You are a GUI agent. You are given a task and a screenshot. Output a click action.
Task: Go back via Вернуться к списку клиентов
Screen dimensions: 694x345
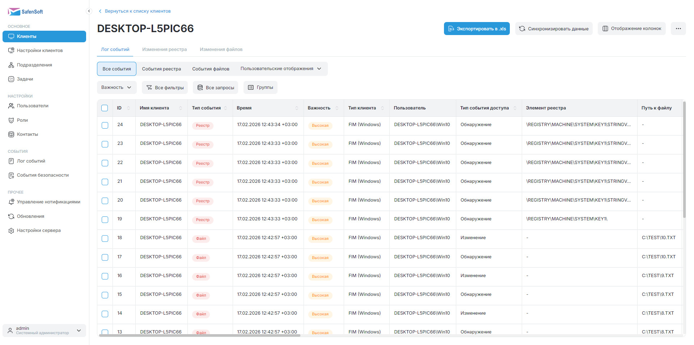137,11
